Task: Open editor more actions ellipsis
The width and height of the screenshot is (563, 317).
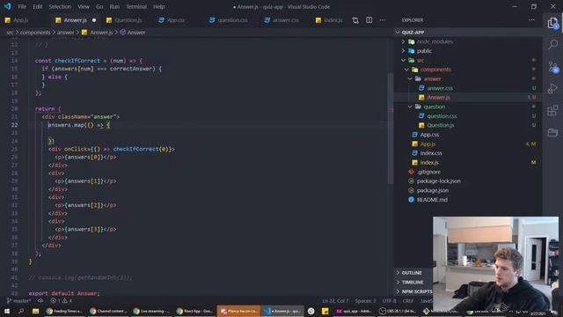Action: 383,20
